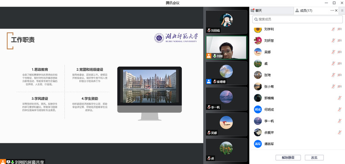
Task: Toggle 刘学利's muted microphone icon
Action: pyautogui.click(x=333, y=29)
